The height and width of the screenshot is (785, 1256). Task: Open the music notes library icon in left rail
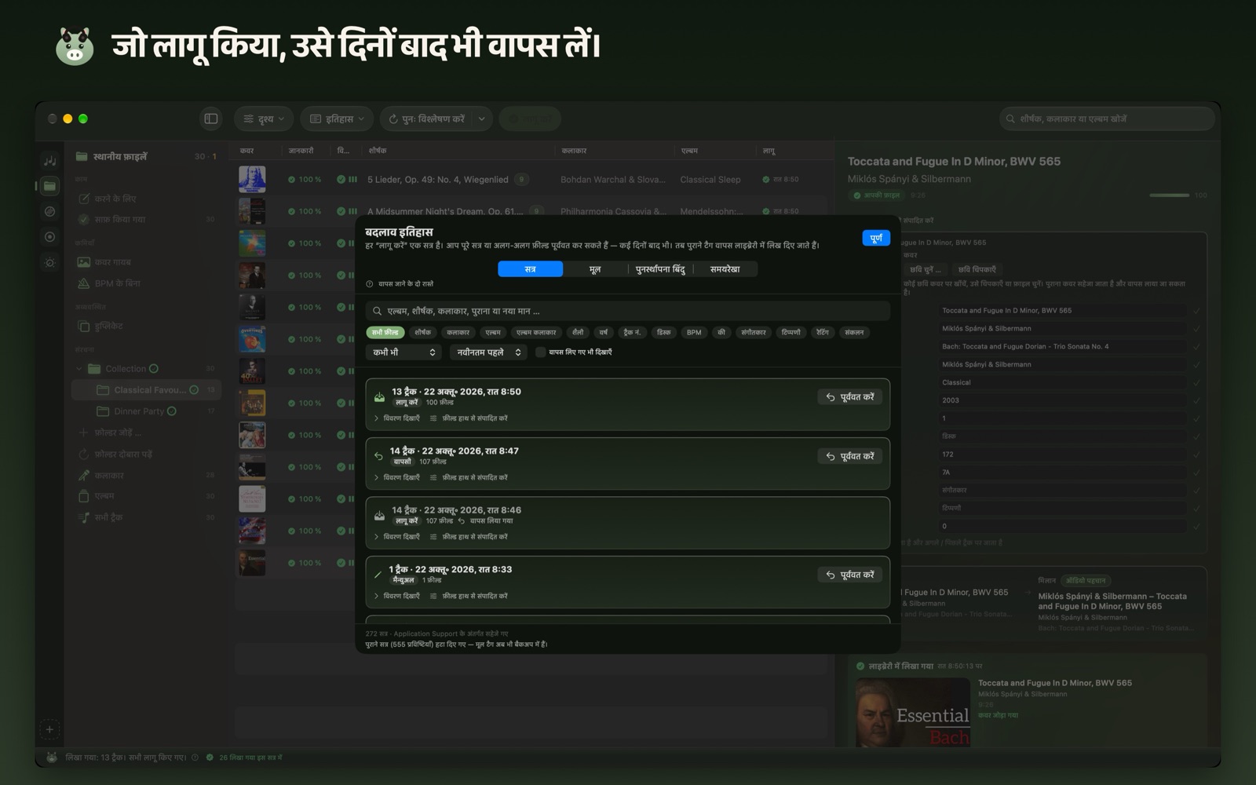click(x=49, y=160)
